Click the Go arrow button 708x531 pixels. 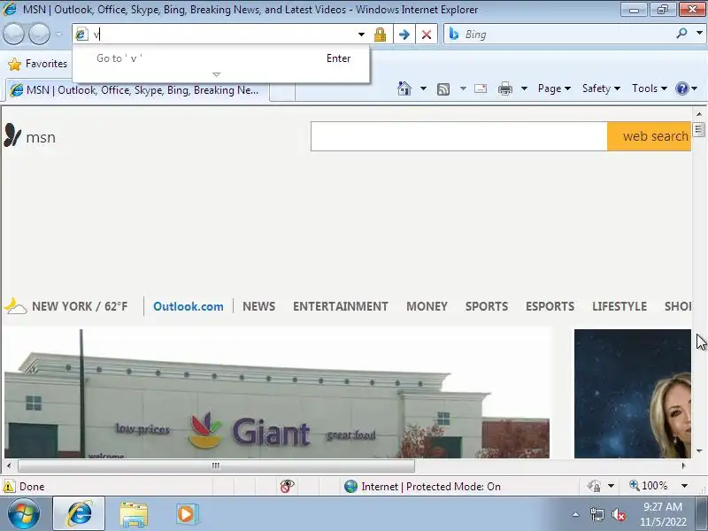(404, 35)
